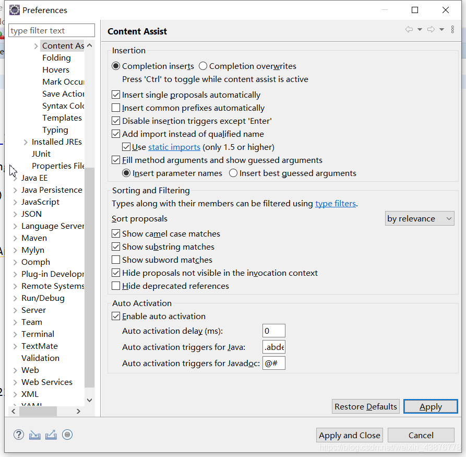Screen dimensions: 466x457
Task: Select Templates in the preferences tree
Action: [x=62, y=118]
